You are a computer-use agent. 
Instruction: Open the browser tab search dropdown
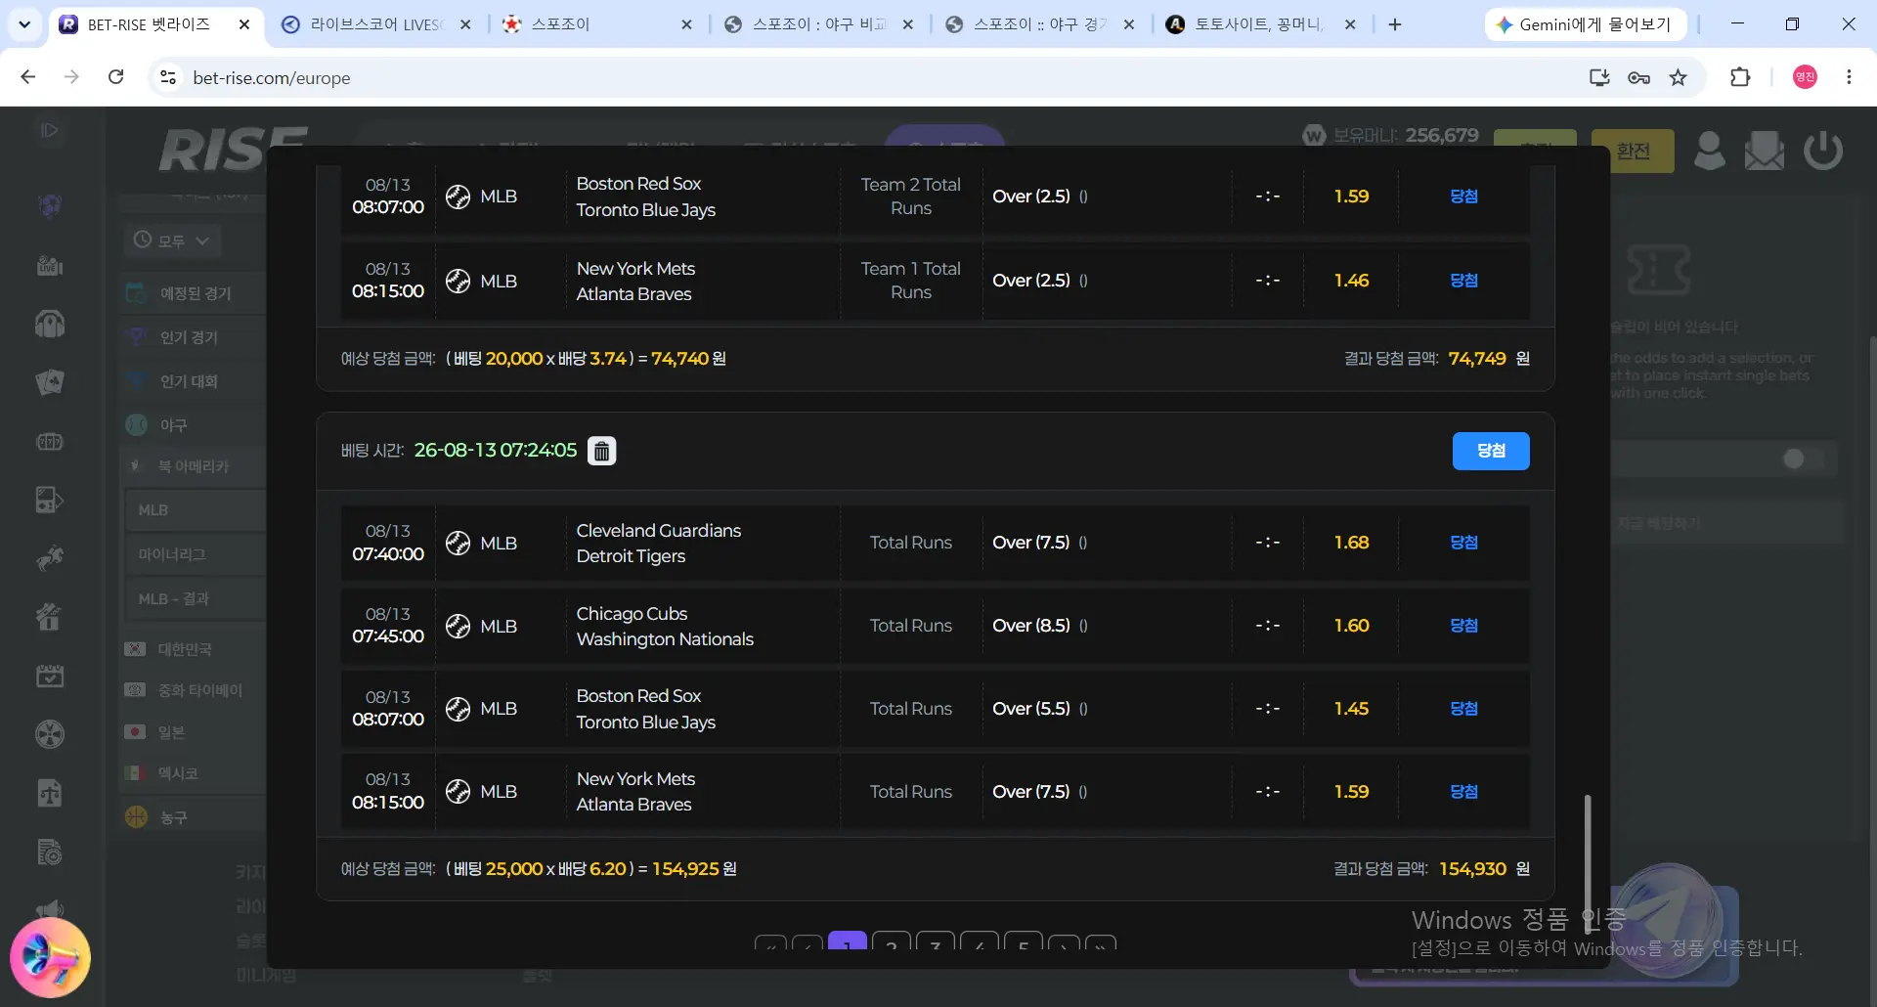(24, 24)
